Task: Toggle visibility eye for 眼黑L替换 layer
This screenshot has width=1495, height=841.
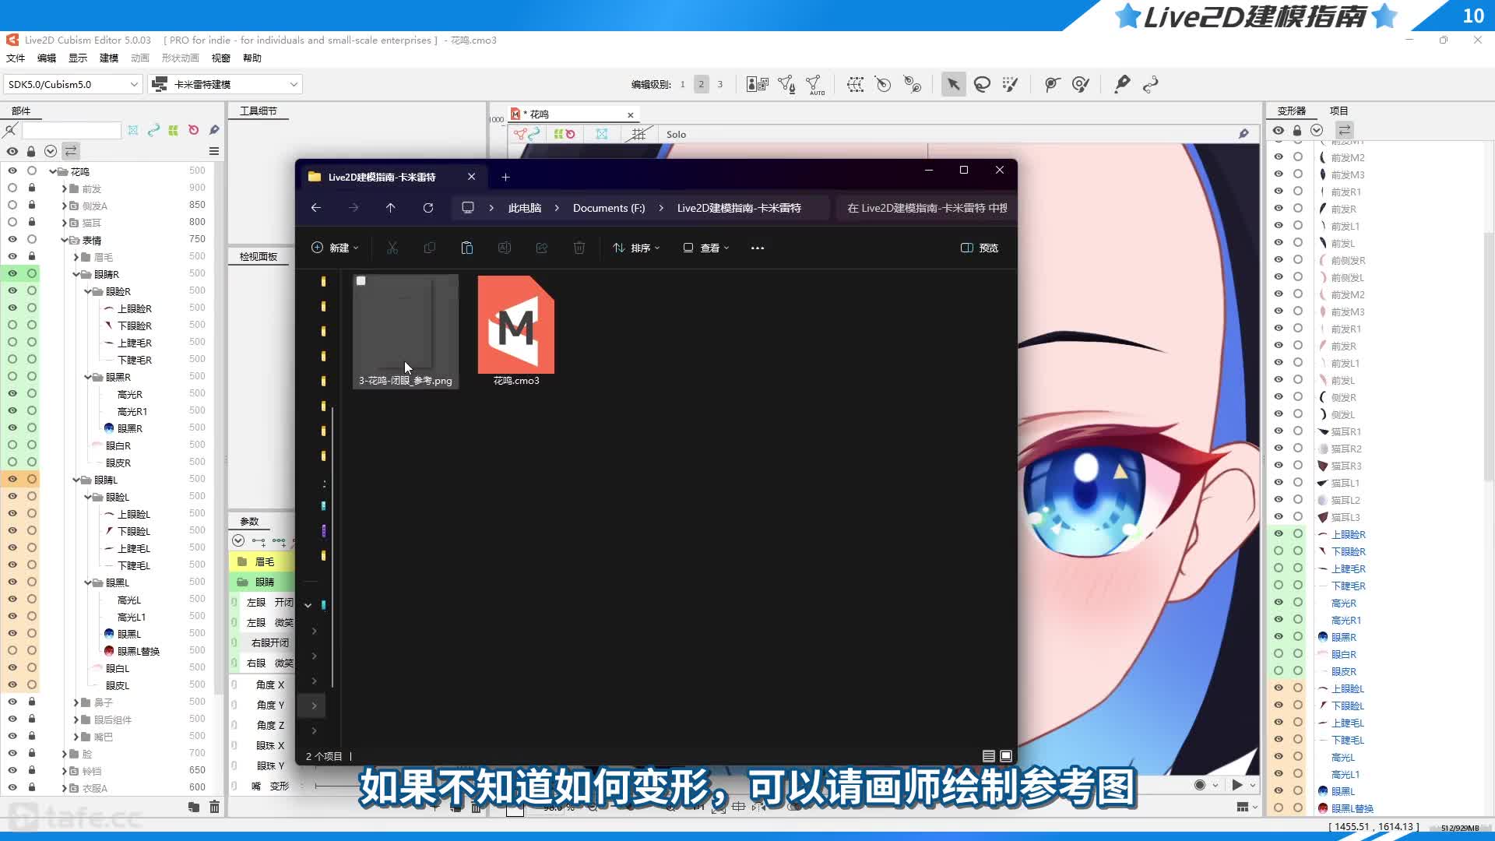Action: pos(12,650)
